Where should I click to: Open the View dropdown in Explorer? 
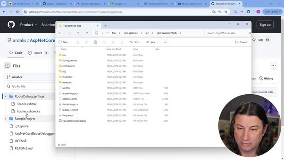[152, 42]
